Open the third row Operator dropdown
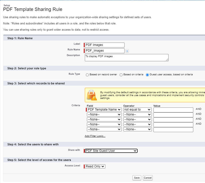Image resolution: width=205 pixels, height=183 pixels. [137, 119]
